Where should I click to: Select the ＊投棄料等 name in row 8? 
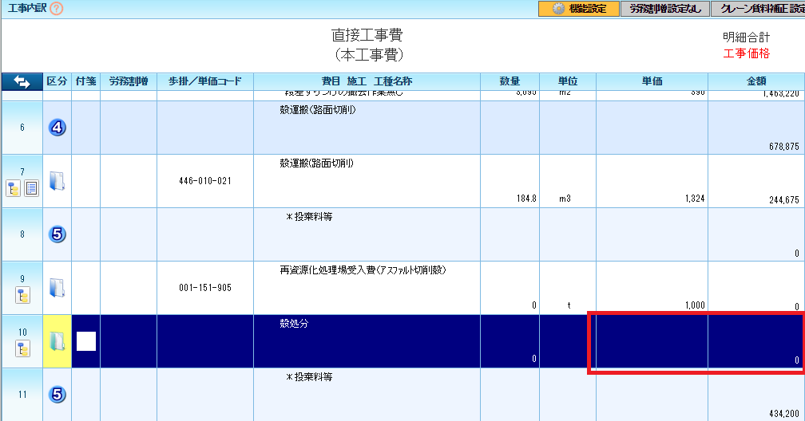pyautogui.click(x=309, y=217)
